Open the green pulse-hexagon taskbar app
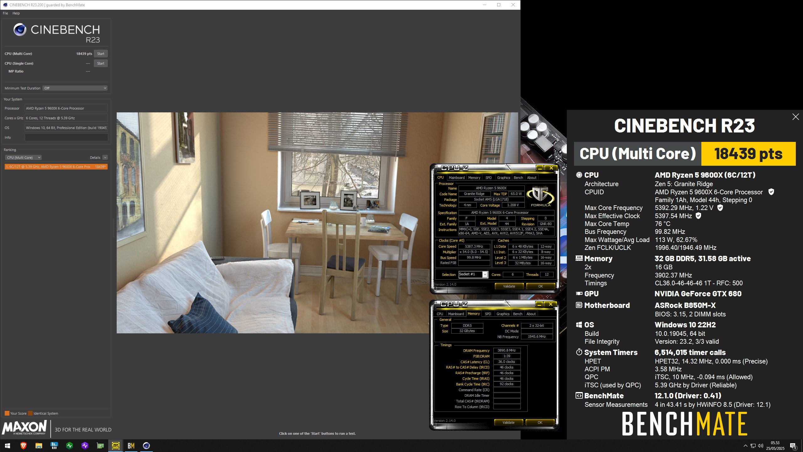Viewport: 803px width, 452px height. coord(69,446)
